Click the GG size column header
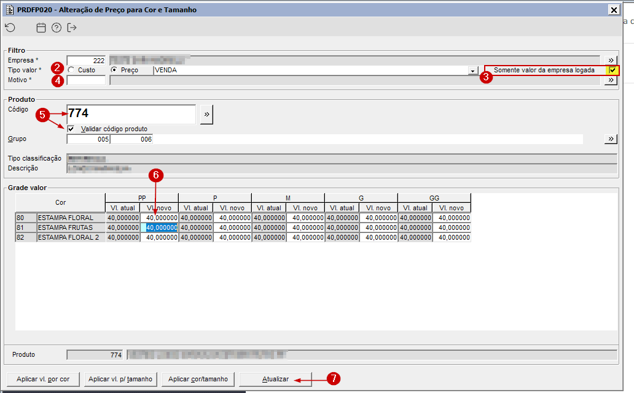Viewport: 634px width, 393px height. click(x=434, y=197)
